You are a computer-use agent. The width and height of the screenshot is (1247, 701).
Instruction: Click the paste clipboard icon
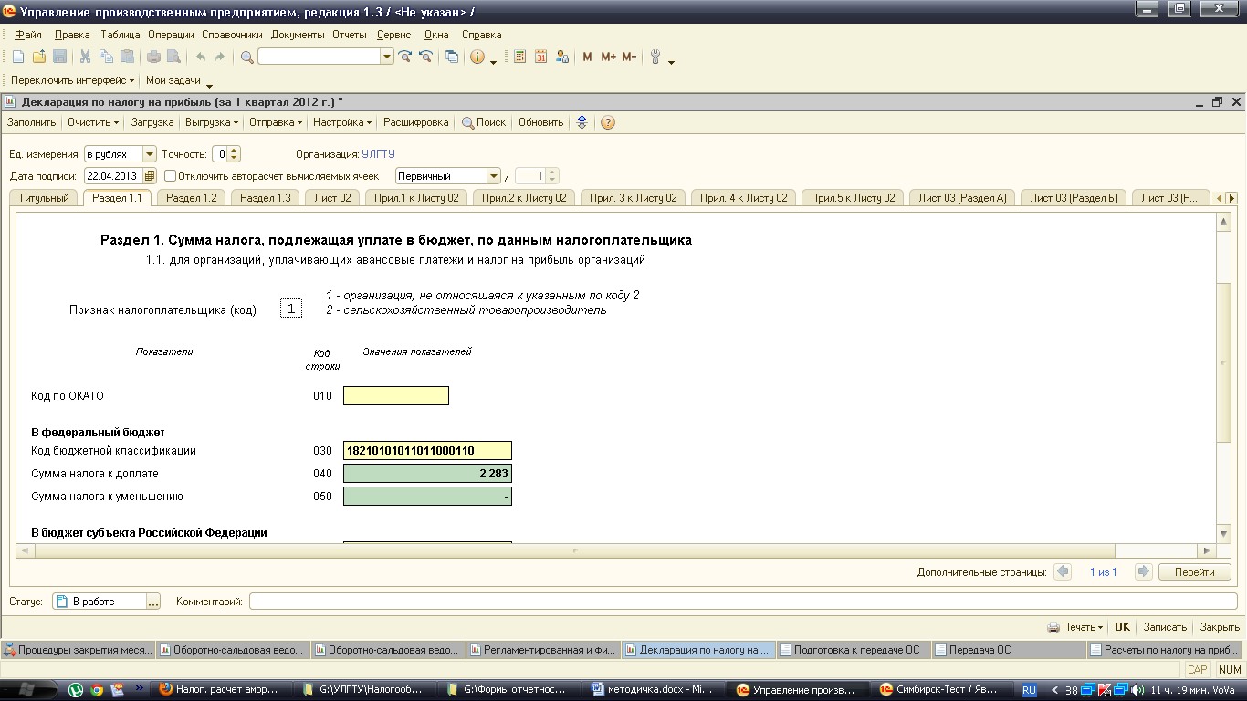127,57
